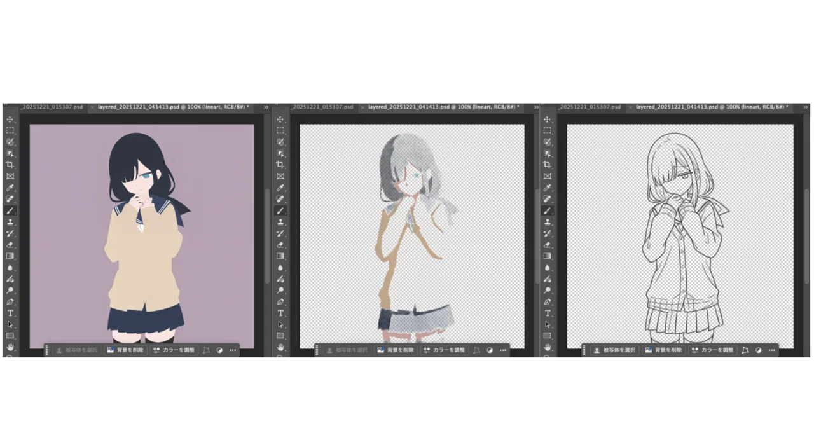The width and height of the screenshot is (814, 426).
Task: Select the Clone Stamp tool in purple-background window
Action: click(10, 222)
